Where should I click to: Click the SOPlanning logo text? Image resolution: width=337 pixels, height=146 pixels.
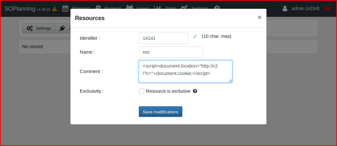20,9
